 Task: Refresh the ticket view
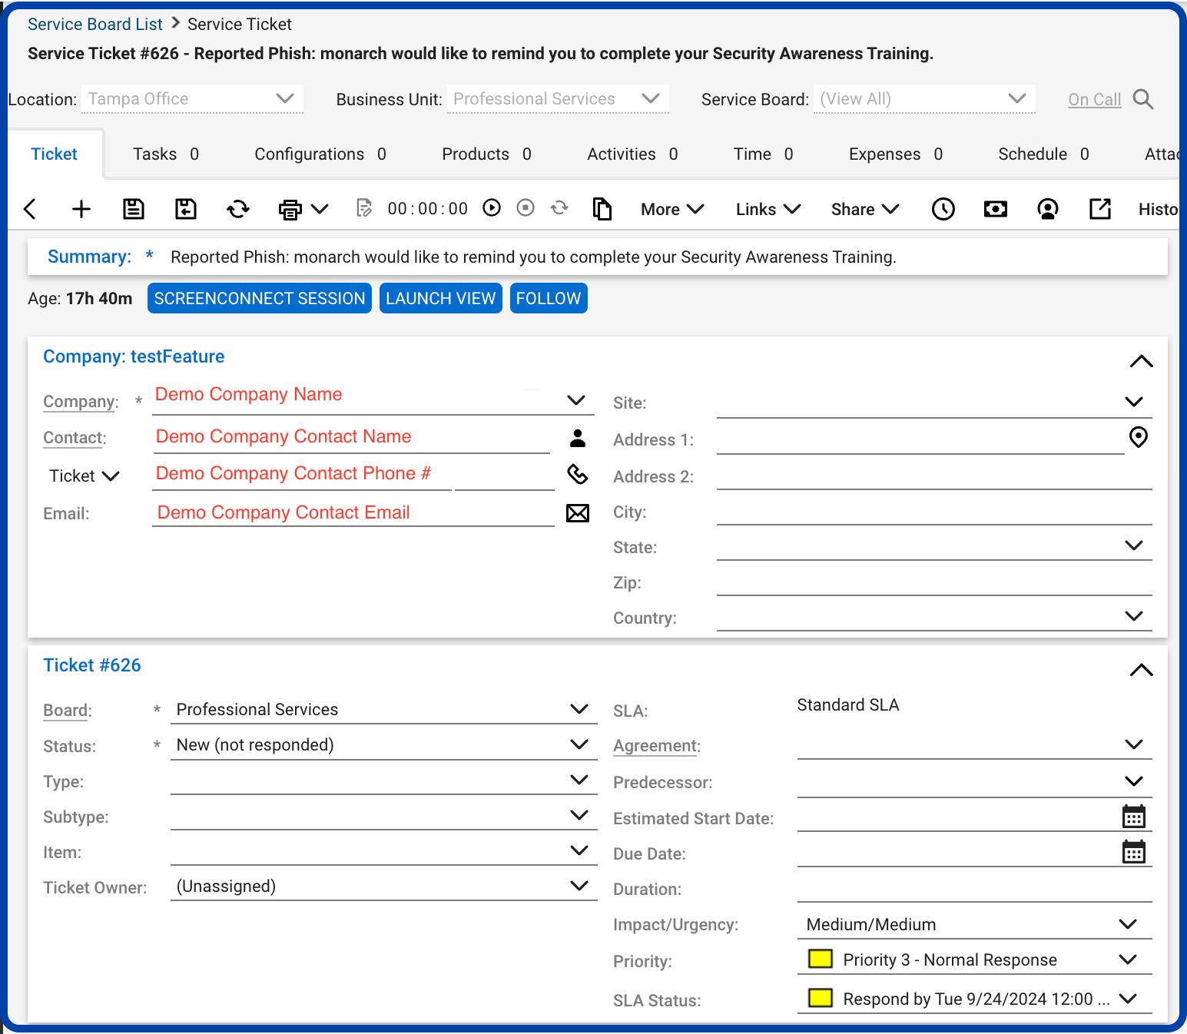pos(237,208)
